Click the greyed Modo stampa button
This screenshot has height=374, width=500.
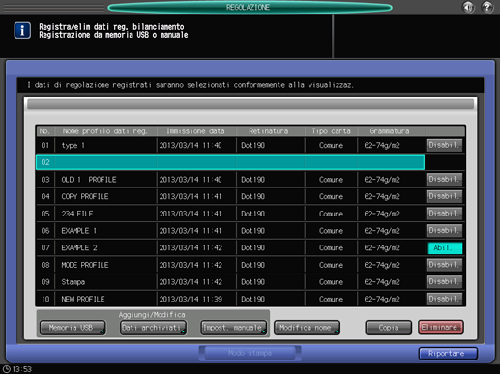(250, 353)
